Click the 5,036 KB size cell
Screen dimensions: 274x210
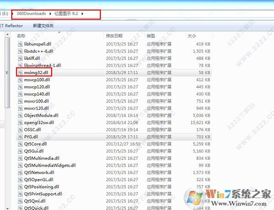201,115
